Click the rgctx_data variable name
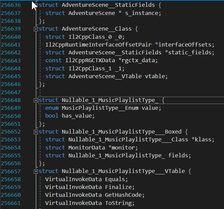The image size is (224, 209). [x=140, y=60]
